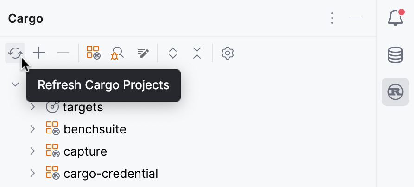Screen dimensions: 414x187
Task: Select the benchsuite package item
Action: pyautogui.click(x=95, y=129)
